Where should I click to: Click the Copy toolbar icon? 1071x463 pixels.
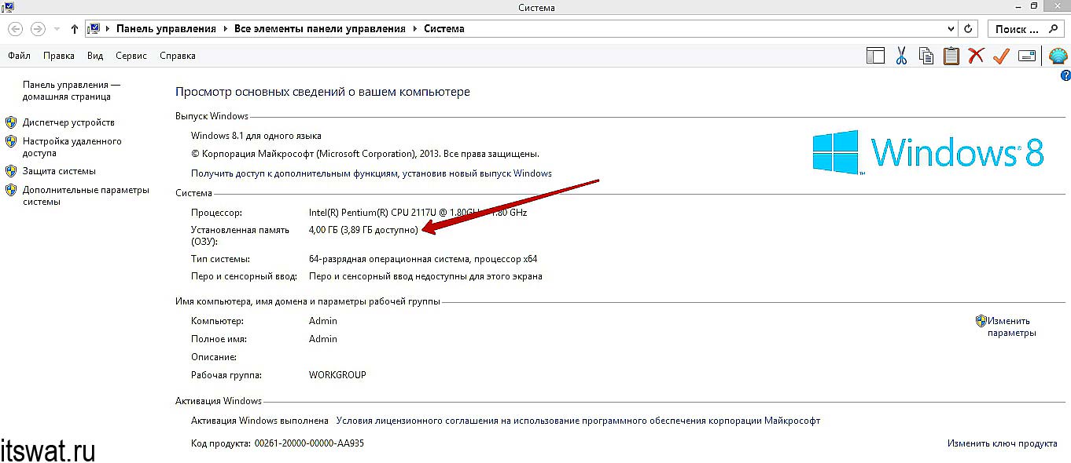coord(926,56)
